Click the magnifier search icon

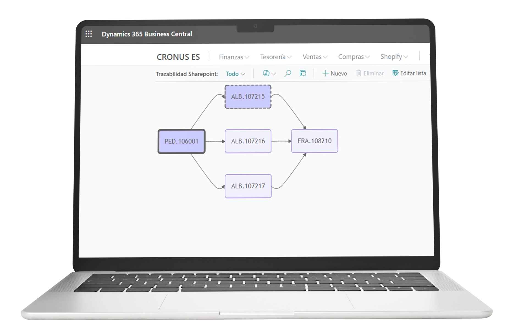[288, 73]
